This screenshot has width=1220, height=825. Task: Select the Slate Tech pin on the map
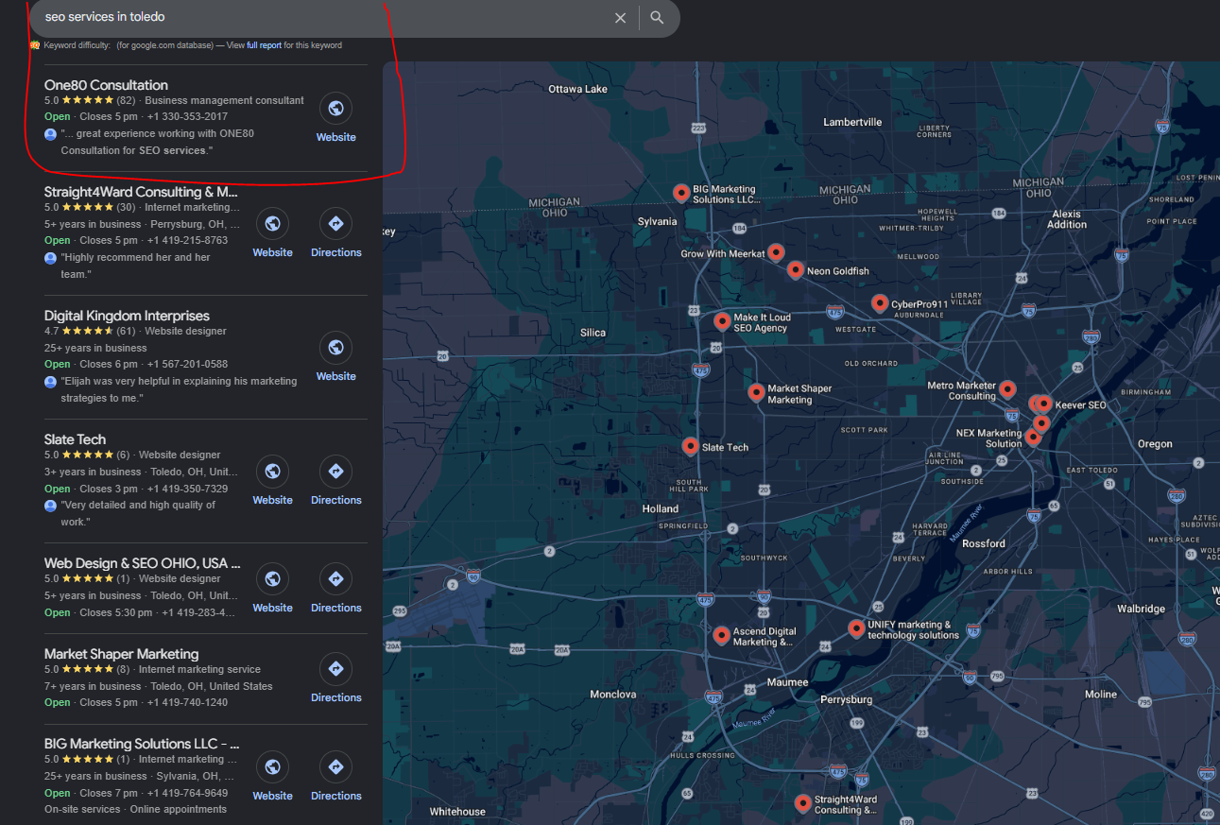coord(691,446)
